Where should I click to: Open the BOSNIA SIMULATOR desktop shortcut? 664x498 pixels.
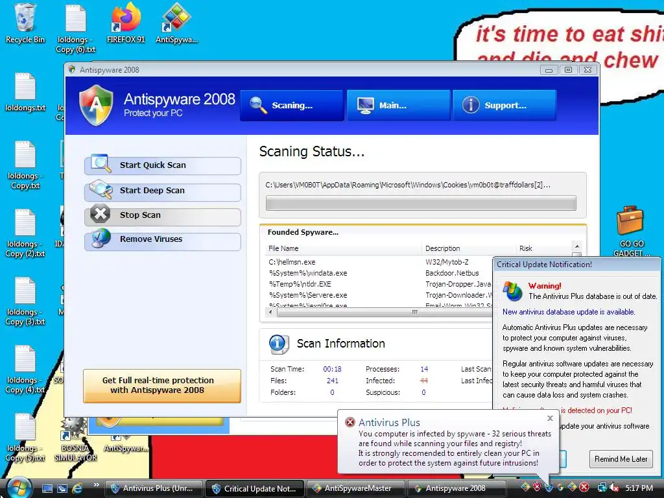[x=75, y=439]
